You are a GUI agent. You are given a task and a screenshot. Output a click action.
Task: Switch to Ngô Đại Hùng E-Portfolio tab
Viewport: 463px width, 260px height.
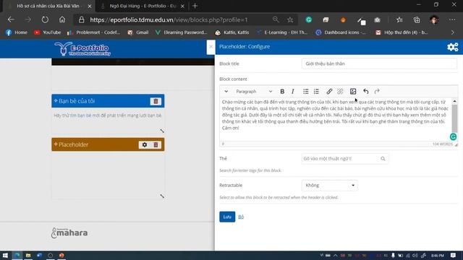[142, 6]
